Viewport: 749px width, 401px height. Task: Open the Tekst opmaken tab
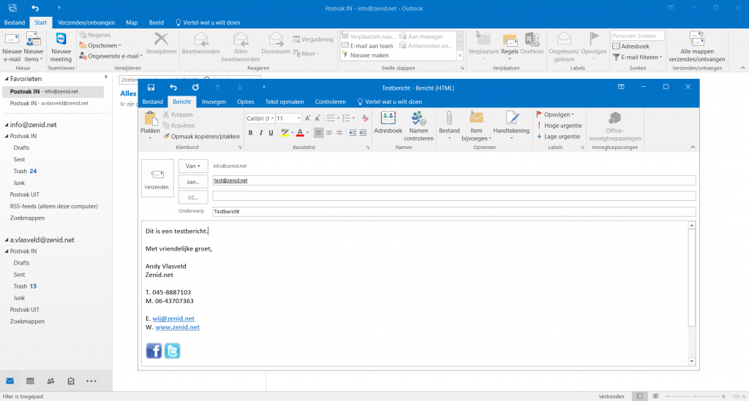coord(285,102)
